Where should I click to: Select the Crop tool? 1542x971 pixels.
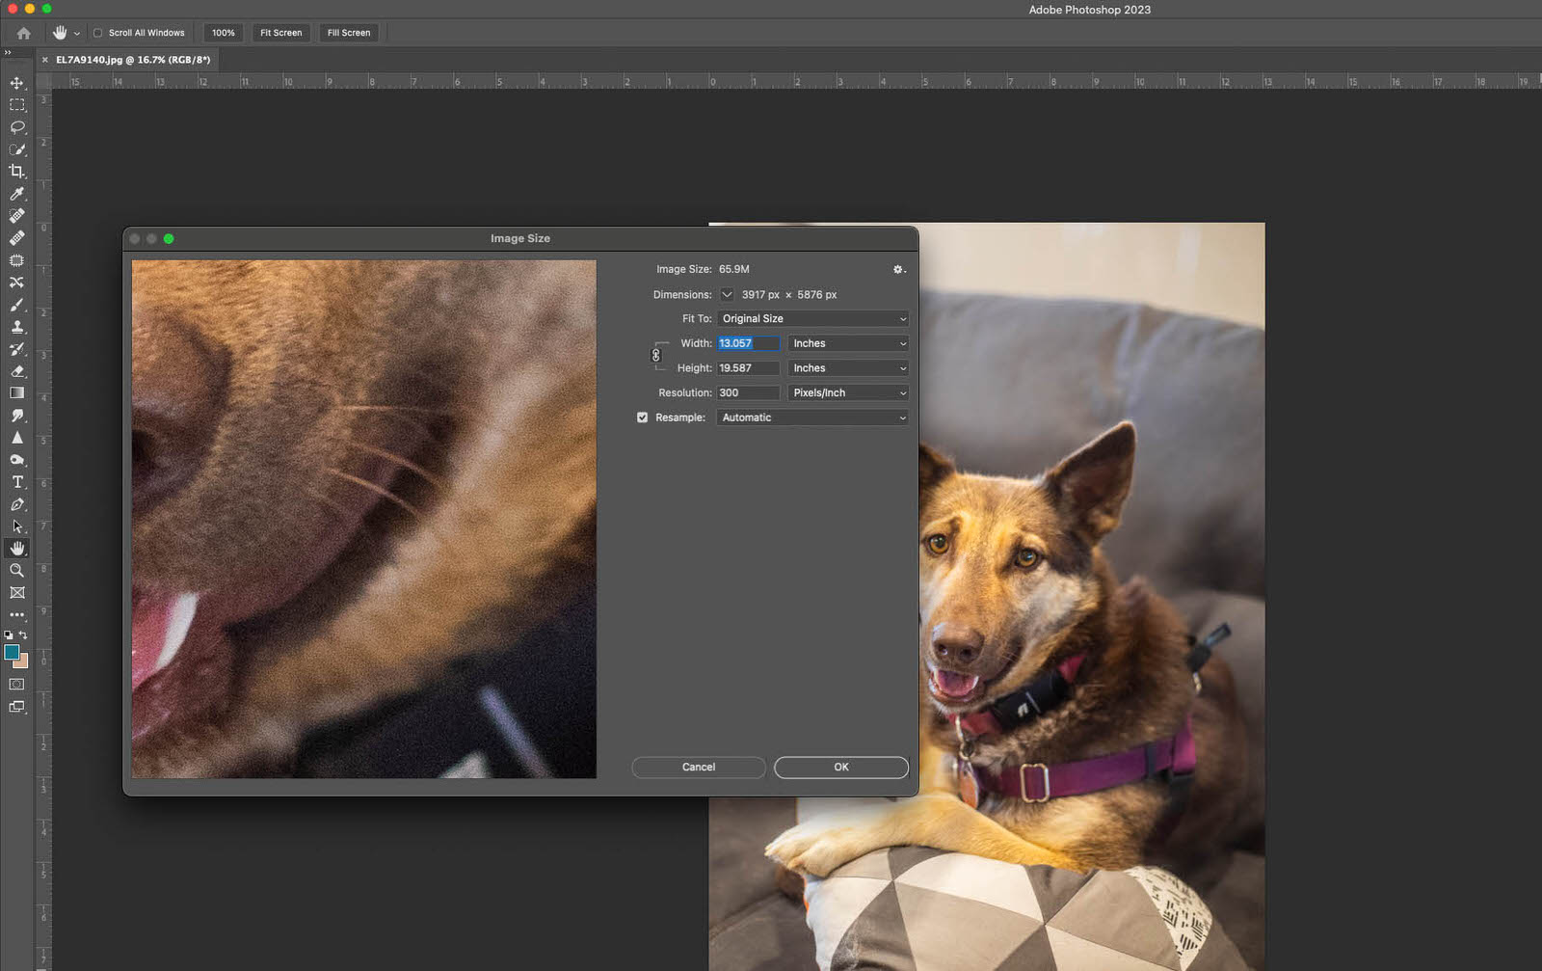pos(16,172)
